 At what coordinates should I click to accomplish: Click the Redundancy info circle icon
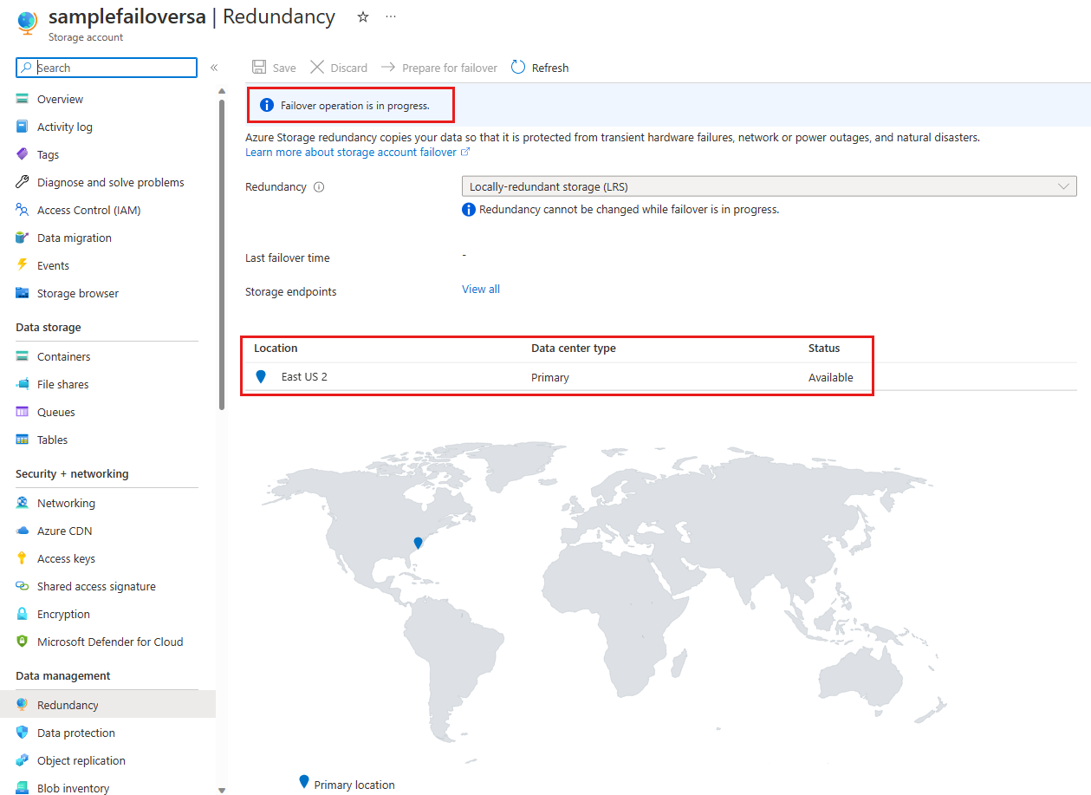click(319, 187)
